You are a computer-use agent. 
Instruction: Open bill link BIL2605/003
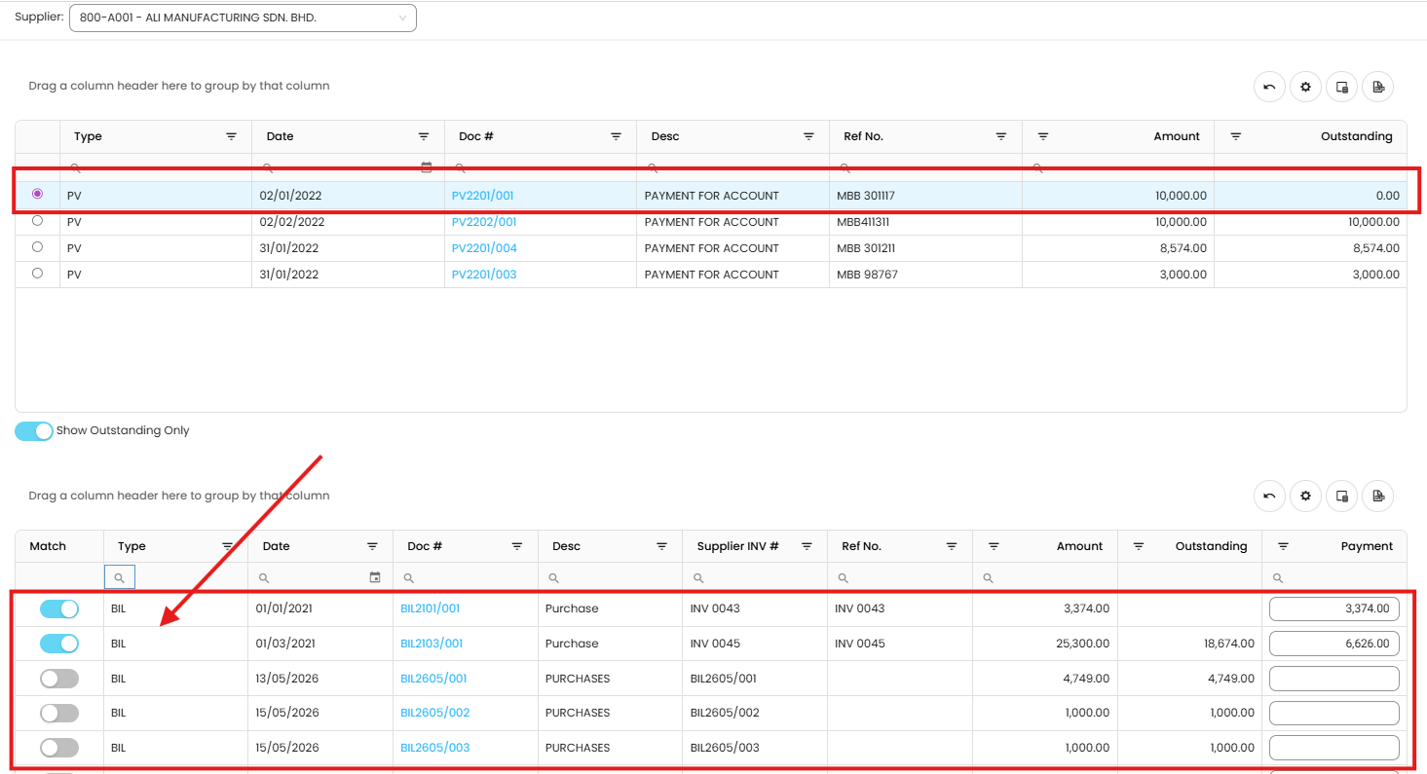click(x=434, y=748)
